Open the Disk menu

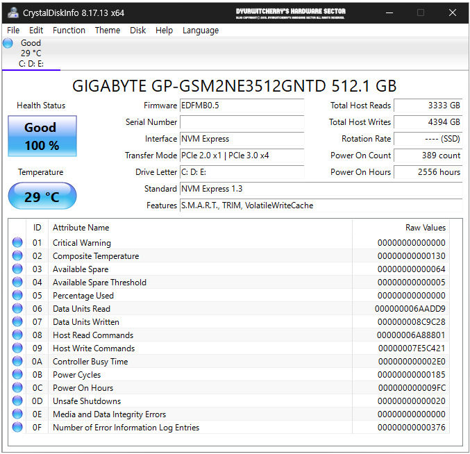click(138, 31)
